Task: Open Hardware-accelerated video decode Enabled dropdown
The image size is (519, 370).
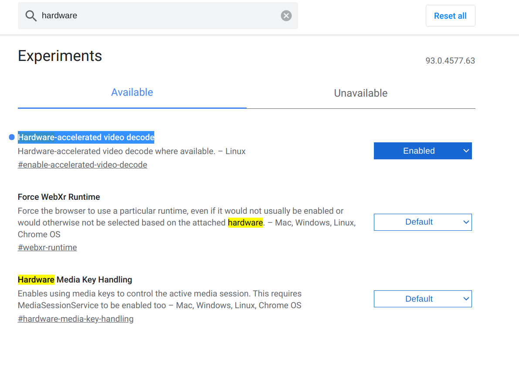Action: coord(418,151)
